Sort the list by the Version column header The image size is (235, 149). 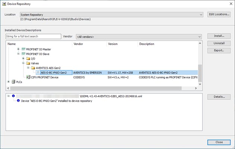point(122,44)
